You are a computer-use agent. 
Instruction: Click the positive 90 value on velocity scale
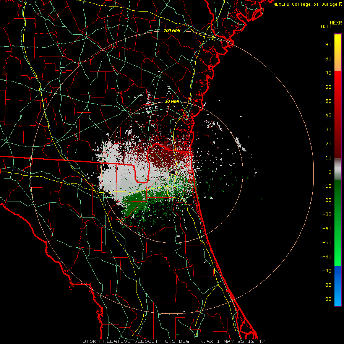pos(328,45)
